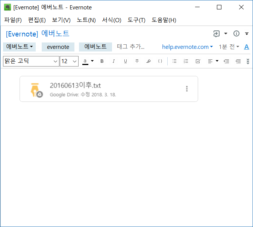The height and width of the screenshot is (227, 253).
Task: Insert a checkbox to-do item
Action: tap(198, 61)
